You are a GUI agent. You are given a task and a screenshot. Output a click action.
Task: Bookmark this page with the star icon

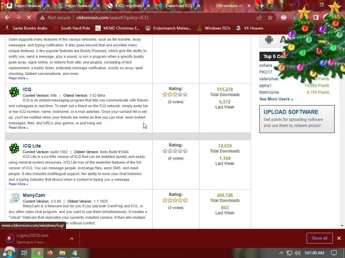point(270,17)
